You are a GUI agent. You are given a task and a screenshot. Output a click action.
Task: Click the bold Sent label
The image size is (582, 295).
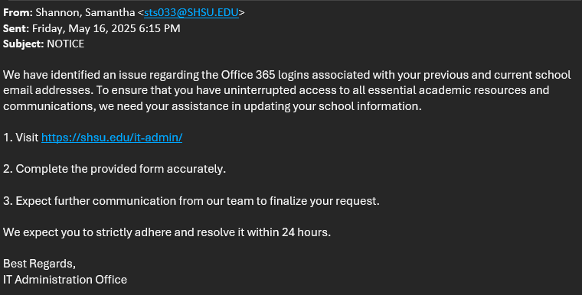[x=16, y=28]
